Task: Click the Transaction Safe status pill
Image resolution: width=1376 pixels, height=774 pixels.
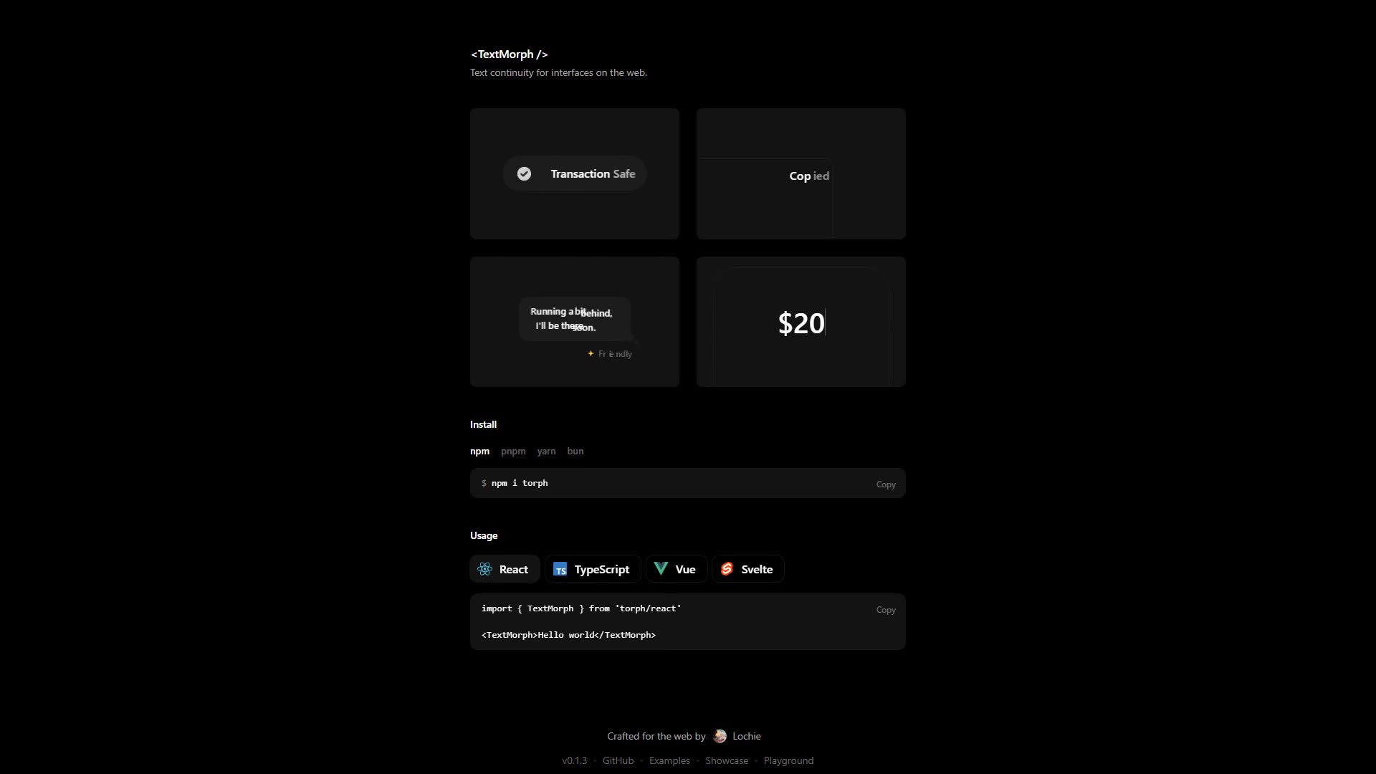Action: (575, 173)
